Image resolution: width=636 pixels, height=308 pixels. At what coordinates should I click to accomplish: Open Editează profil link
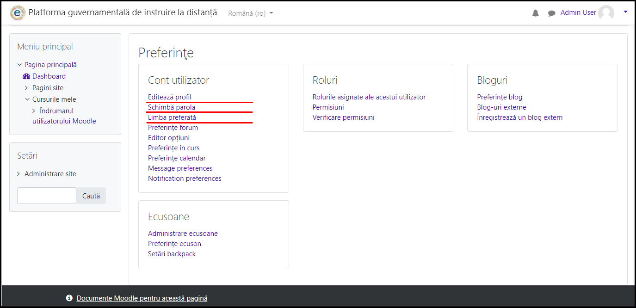pyautogui.click(x=170, y=97)
